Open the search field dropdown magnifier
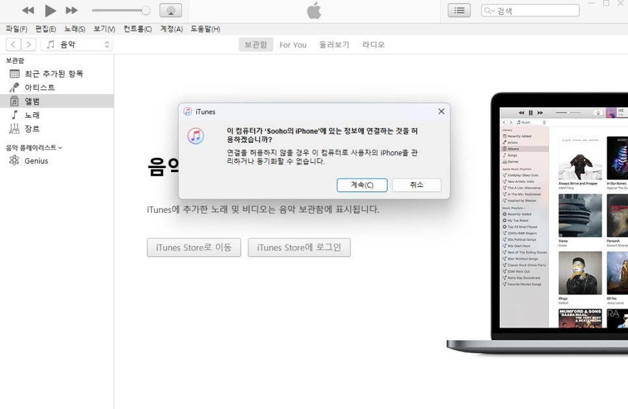 click(x=490, y=10)
